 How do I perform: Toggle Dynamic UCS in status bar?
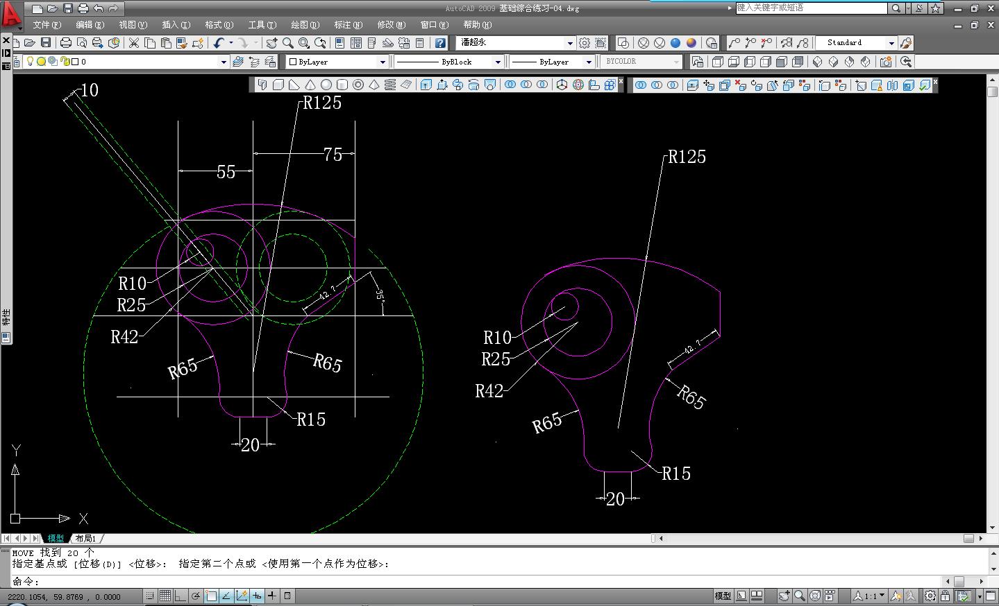click(x=242, y=596)
